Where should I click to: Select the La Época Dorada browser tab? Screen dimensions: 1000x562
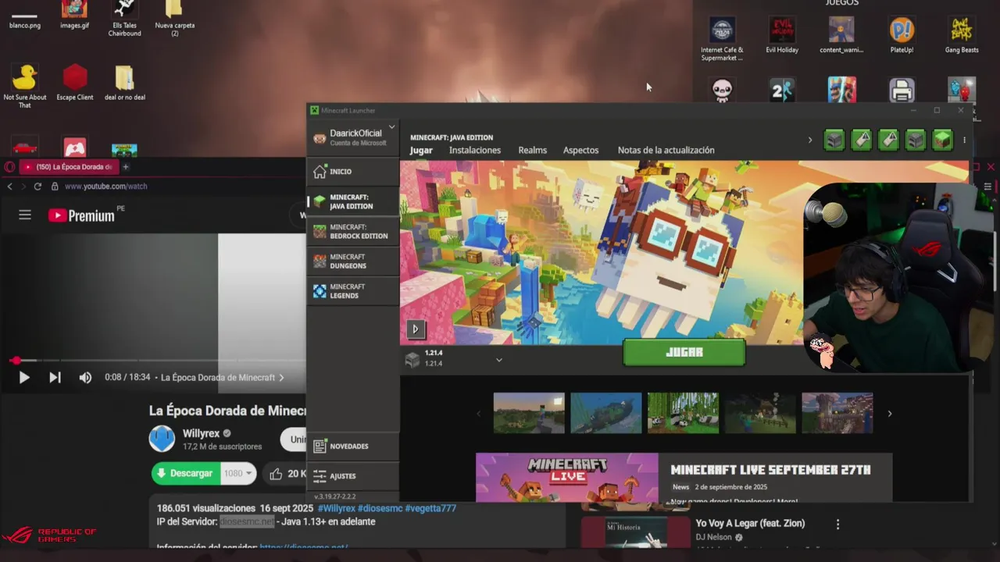[68, 167]
